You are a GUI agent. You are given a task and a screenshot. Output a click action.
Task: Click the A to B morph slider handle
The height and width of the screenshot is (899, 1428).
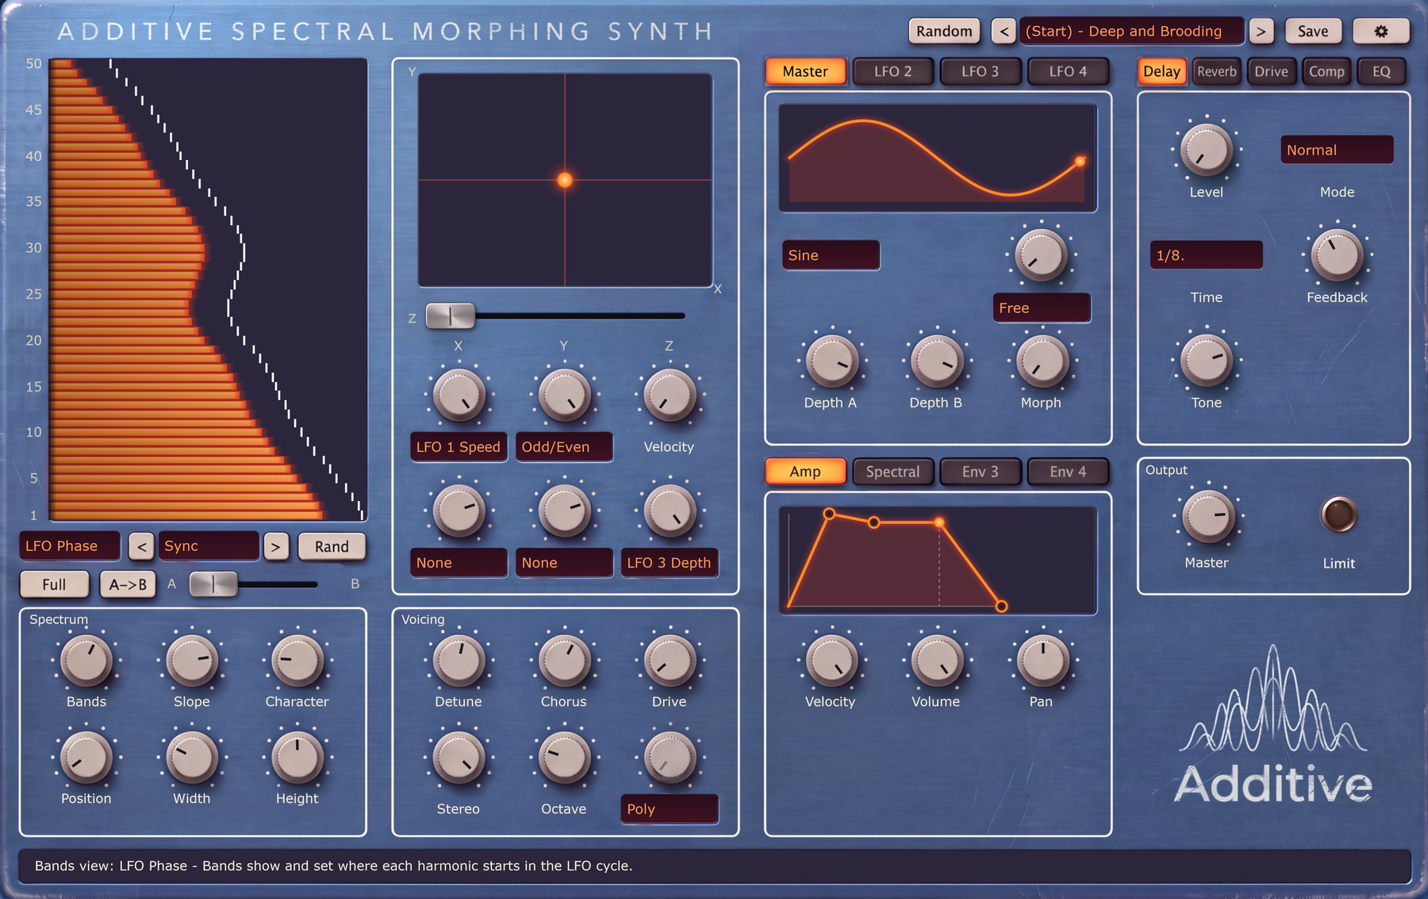(x=213, y=584)
